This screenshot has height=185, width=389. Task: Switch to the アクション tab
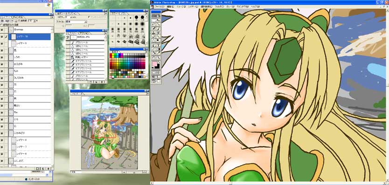(84, 33)
